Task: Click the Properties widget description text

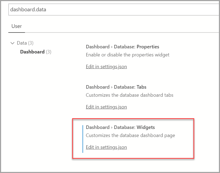Action: click(127, 55)
